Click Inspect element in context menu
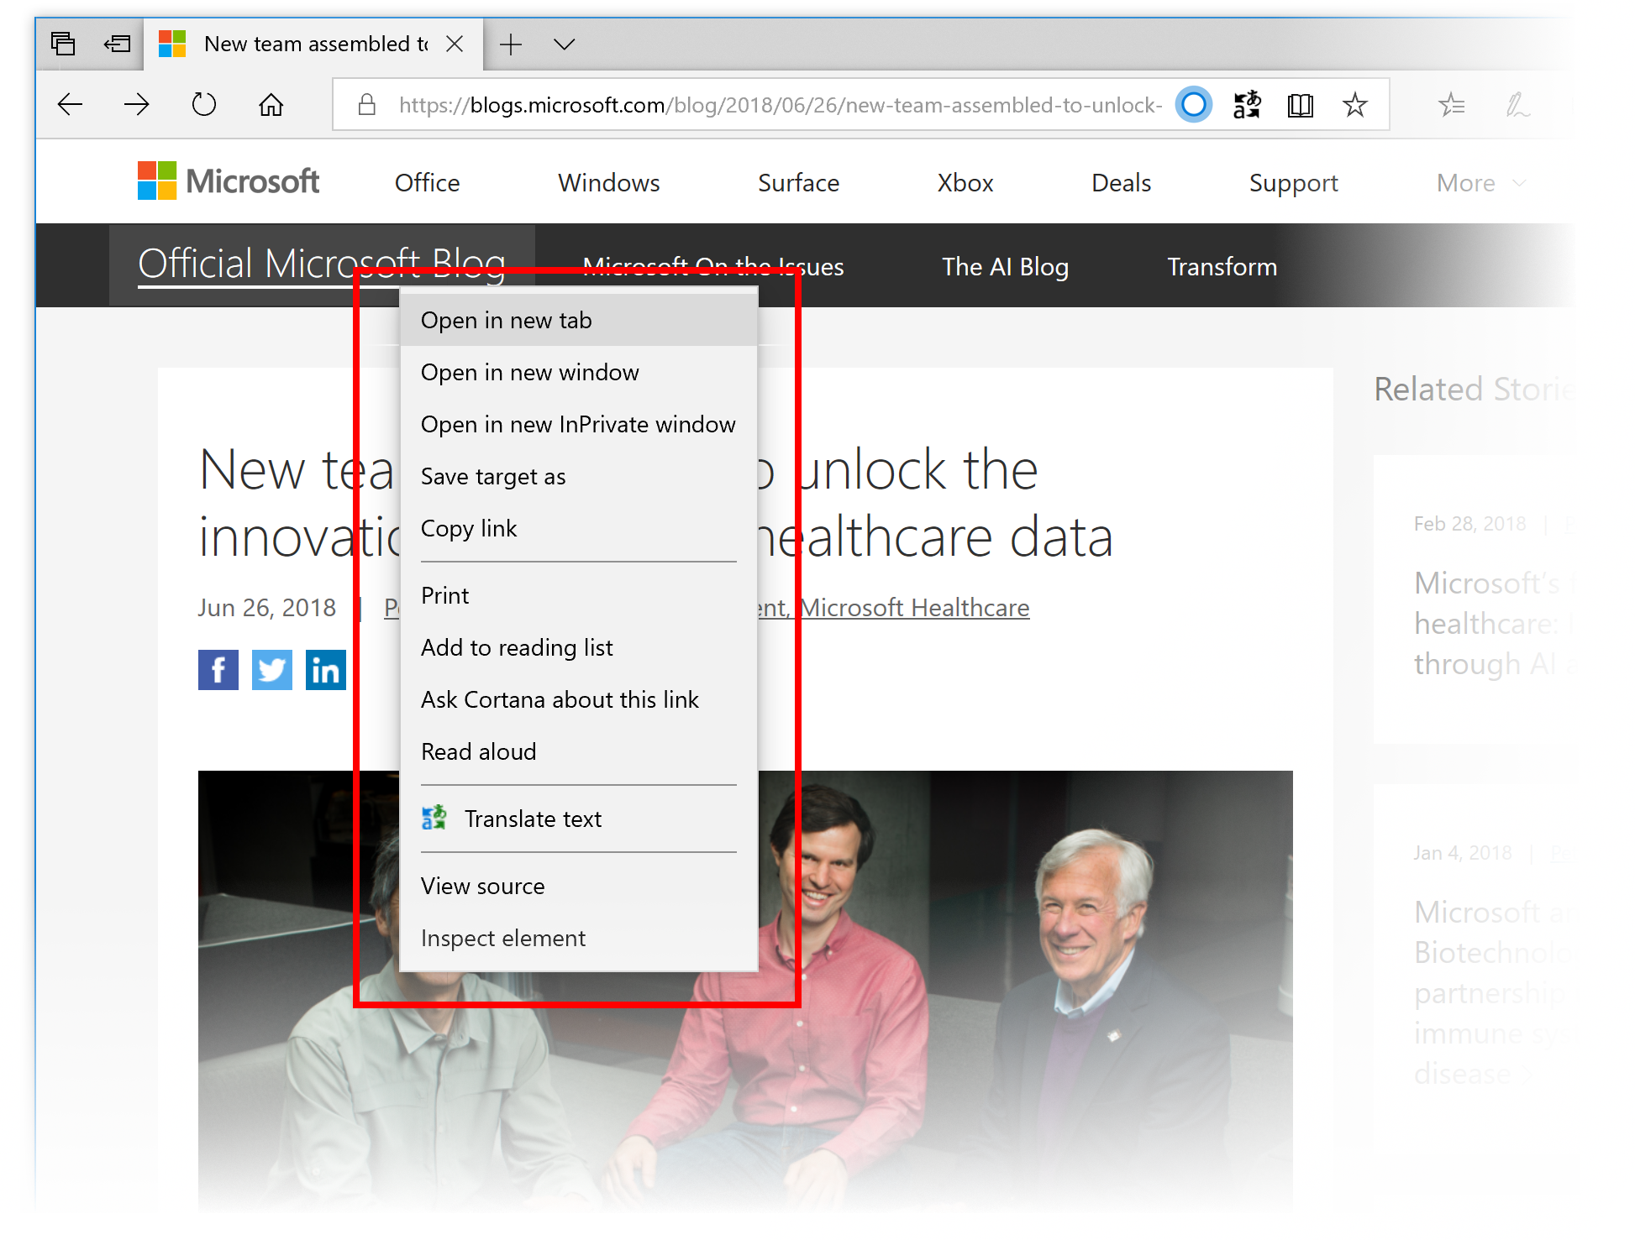Image resolution: width=1635 pixels, height=1240 pixels. point(503,939)
